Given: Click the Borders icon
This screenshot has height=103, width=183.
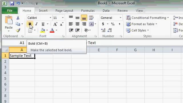Looking at the screenshot, I should [x=30, y=30].
